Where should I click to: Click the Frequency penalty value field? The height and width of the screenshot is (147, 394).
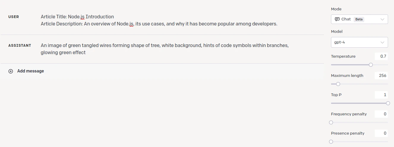381,114
